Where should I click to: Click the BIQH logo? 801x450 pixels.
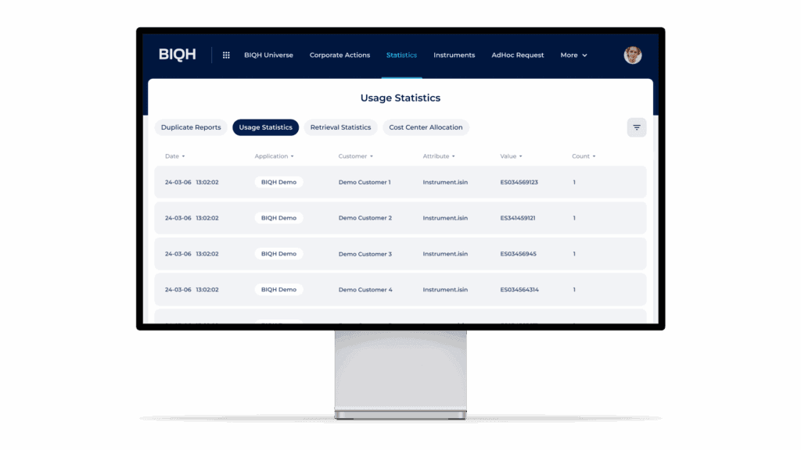(x=177, y=55)
